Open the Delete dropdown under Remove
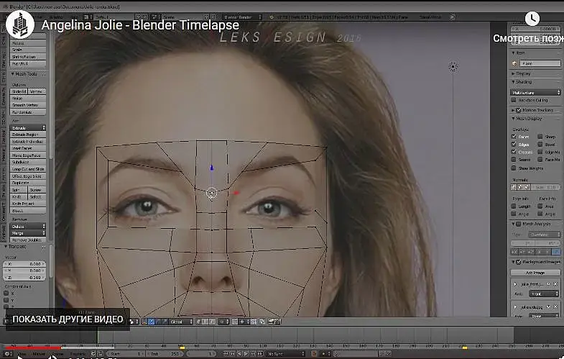Viewport: 564px width, 359px height. point(28,227)
